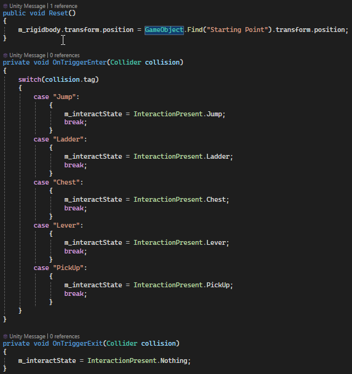
Task: Click InteractionPresent on the .Lever assignment line
Action: [168, 242]
